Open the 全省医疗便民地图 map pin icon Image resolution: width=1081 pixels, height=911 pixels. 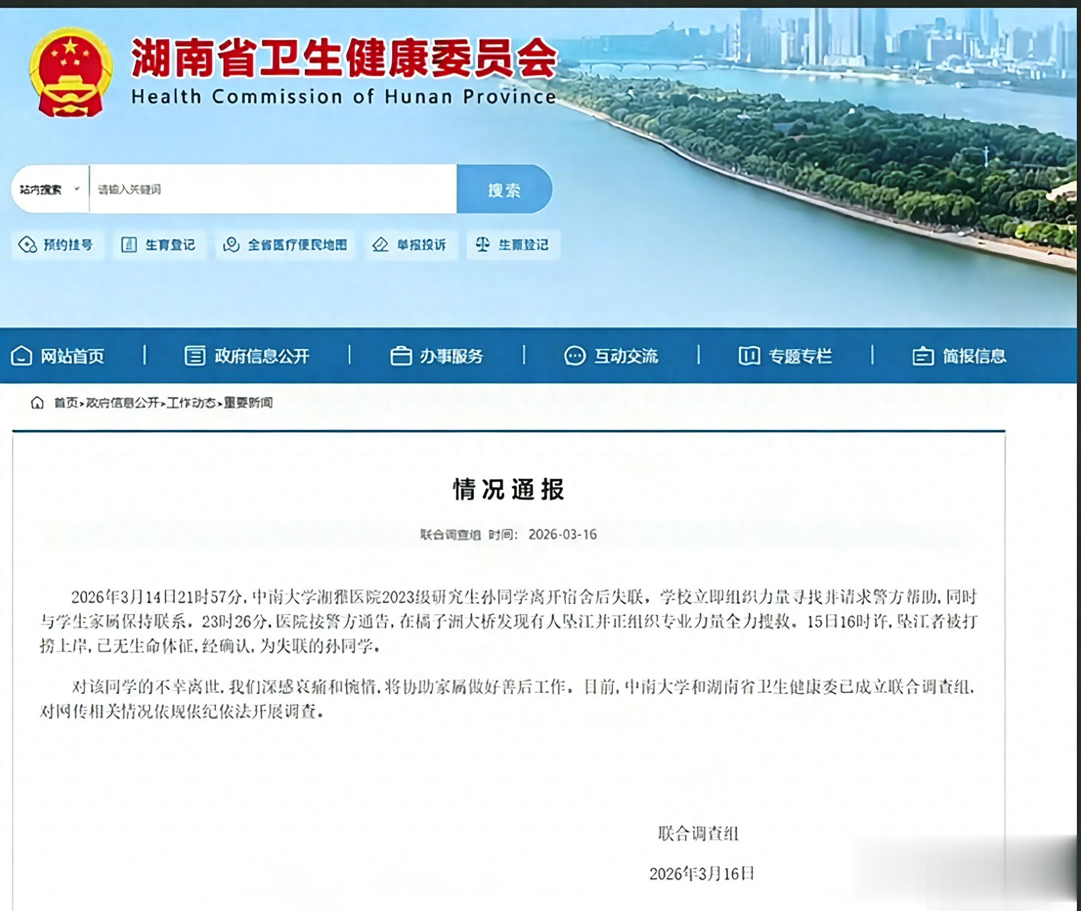pos(231,244)
